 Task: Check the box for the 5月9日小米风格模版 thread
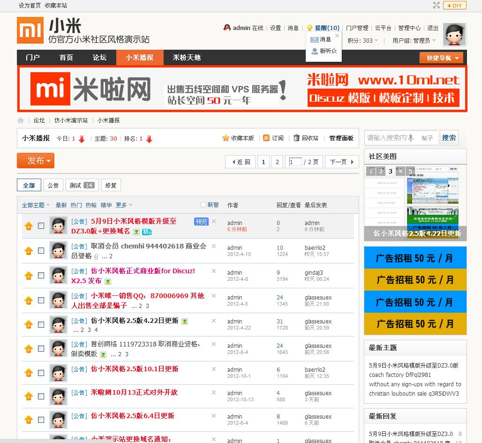41,225
